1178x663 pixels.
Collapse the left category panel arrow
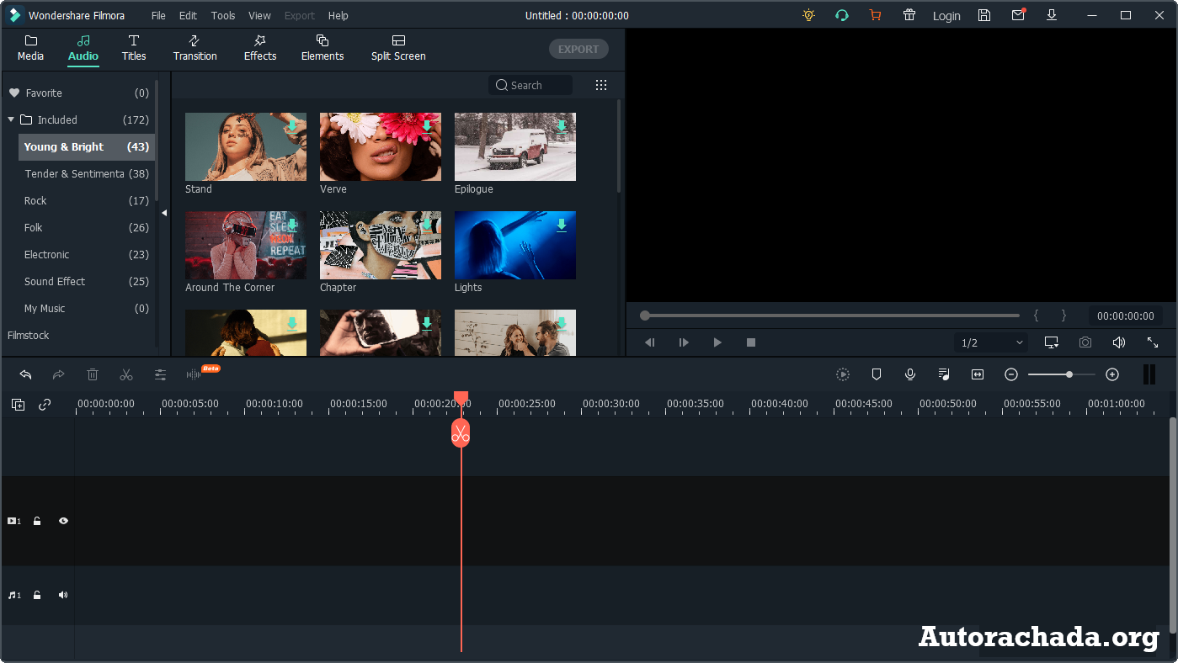coord(164,213)
